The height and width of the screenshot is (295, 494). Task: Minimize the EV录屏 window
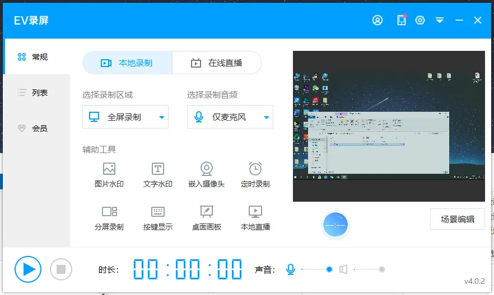pos(459,21)
